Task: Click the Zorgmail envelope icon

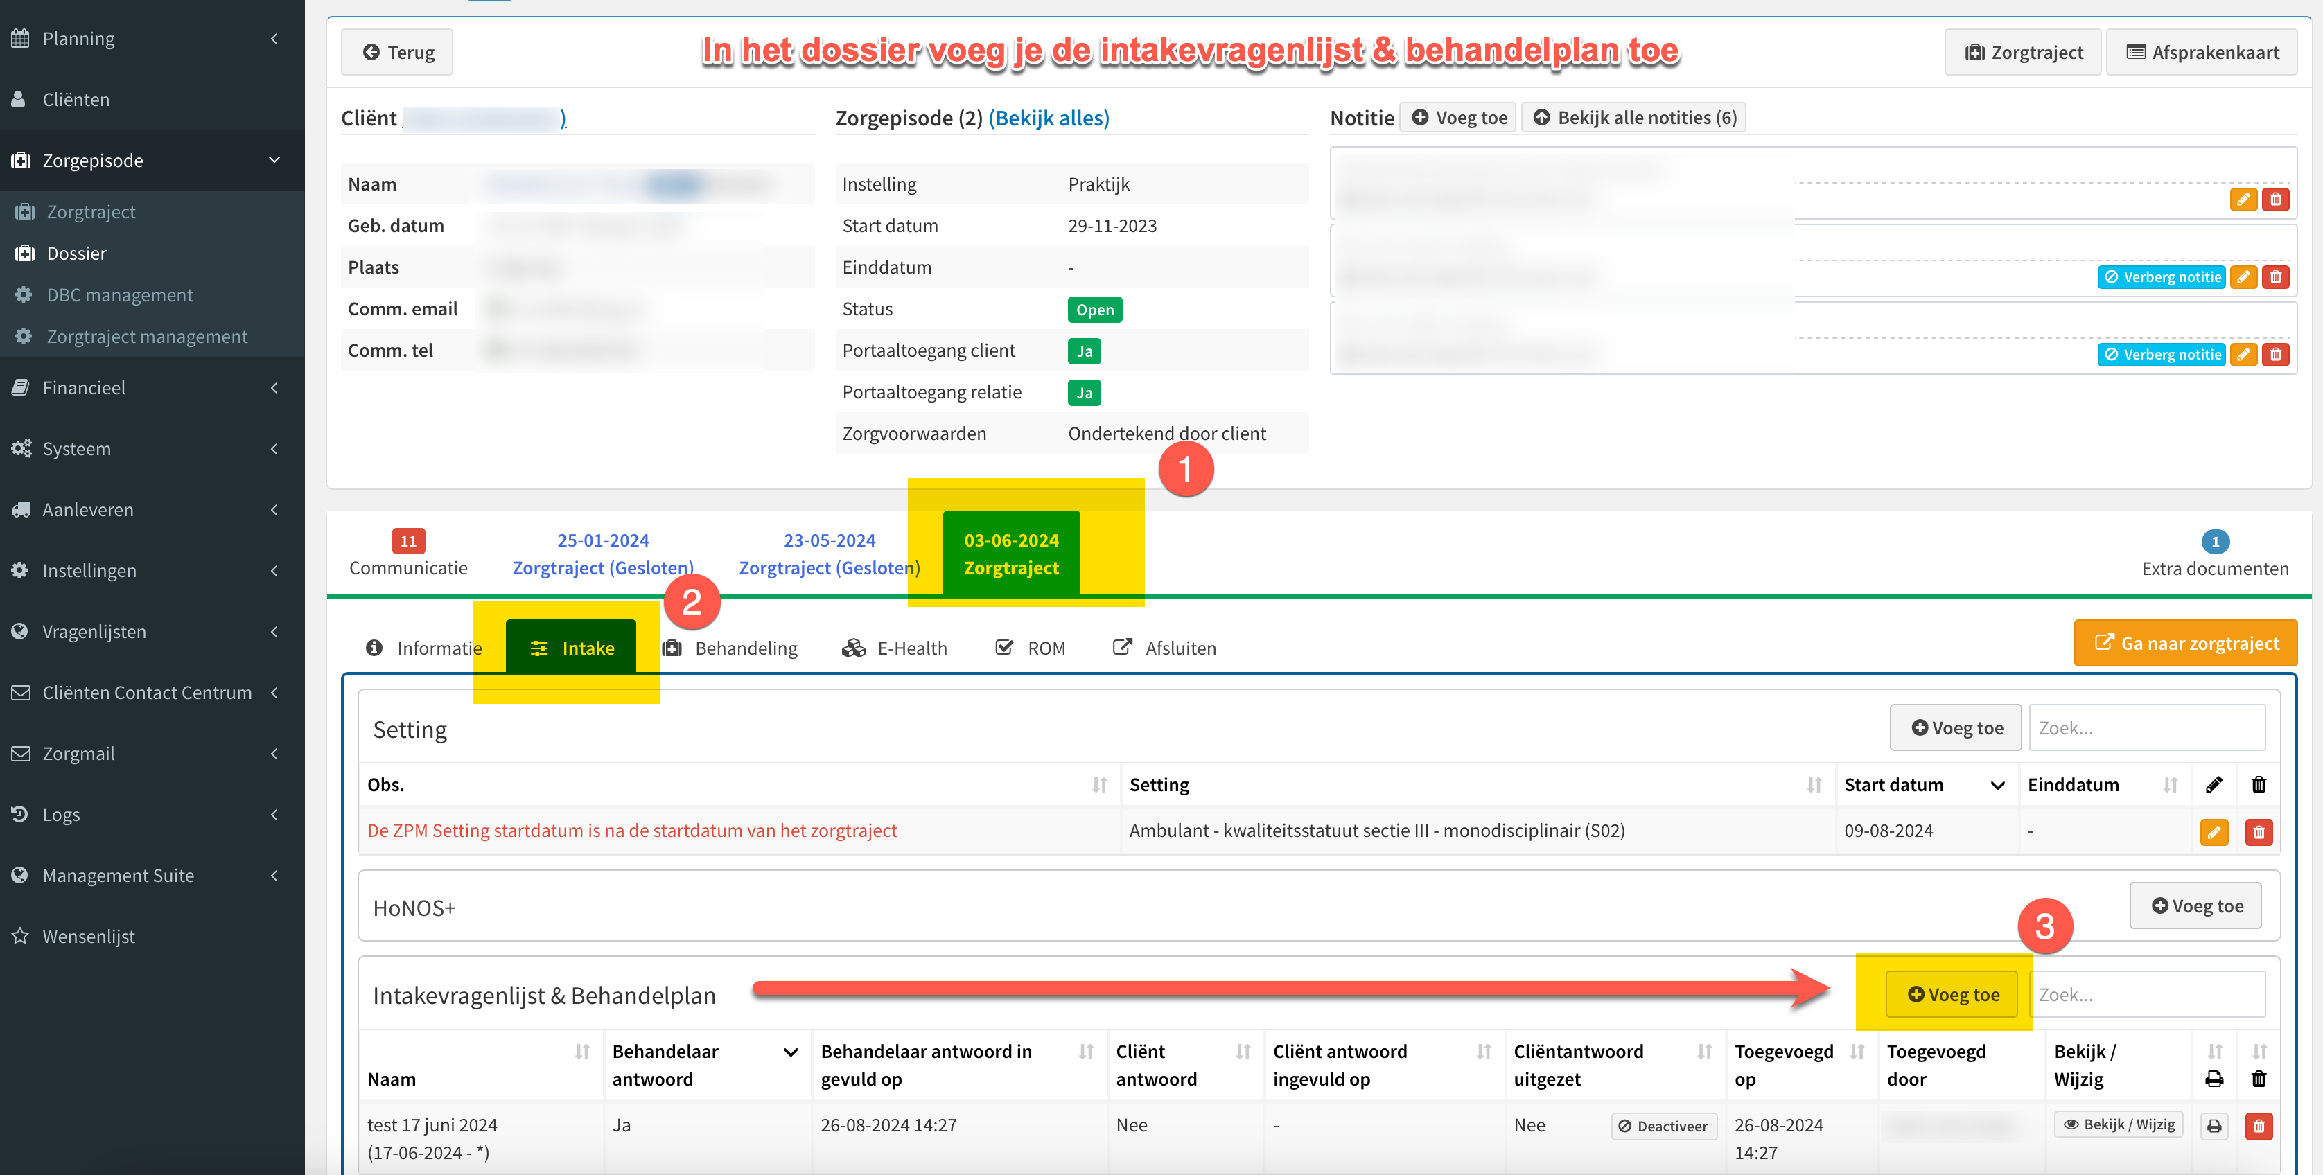Action: coord(20,753)
